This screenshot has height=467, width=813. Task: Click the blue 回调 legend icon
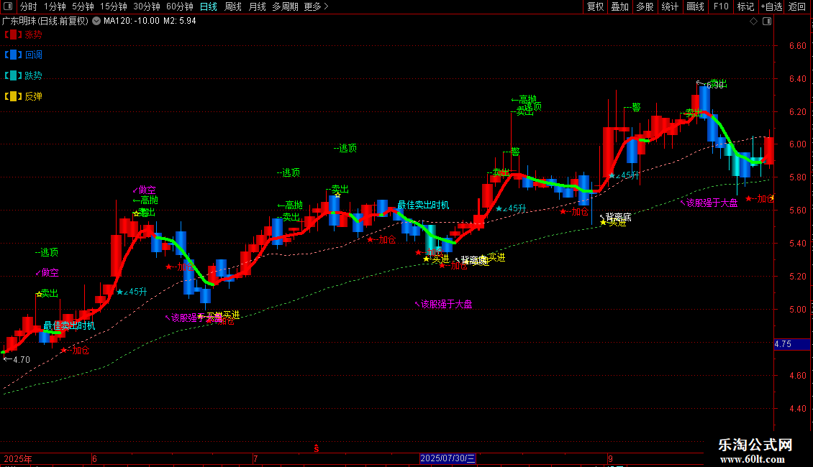pos(13,55)
